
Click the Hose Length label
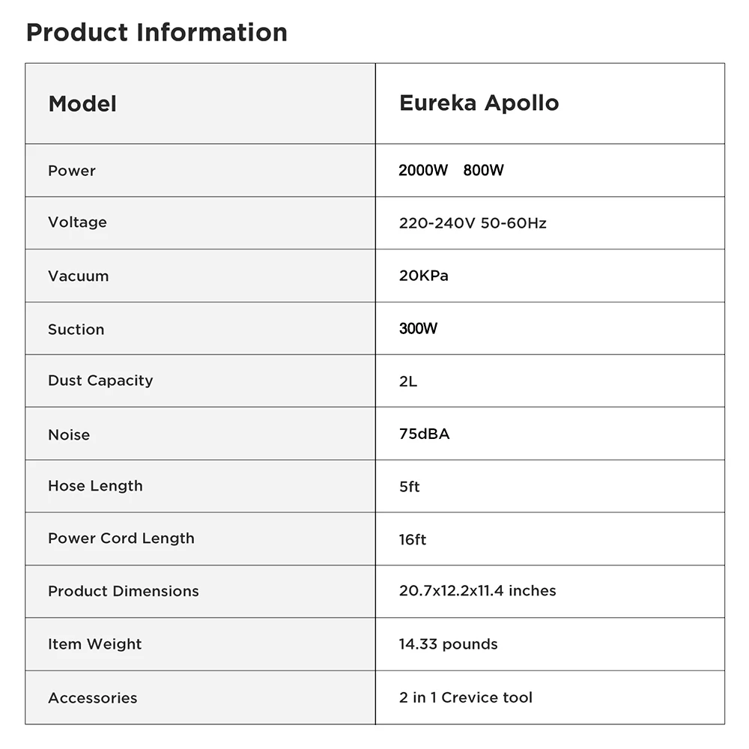pos(95,486)
